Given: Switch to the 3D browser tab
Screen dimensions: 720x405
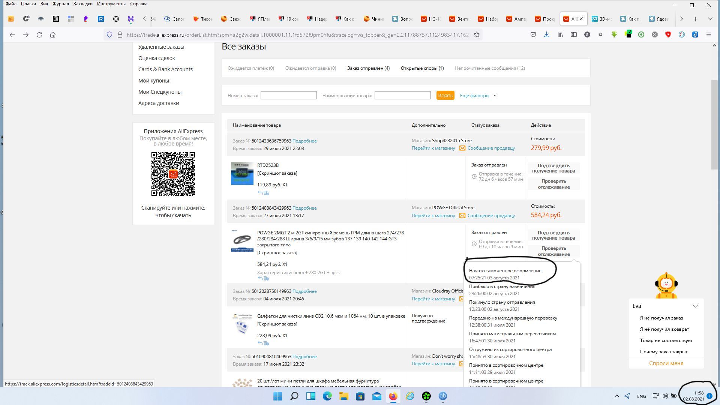Looking at the screenshot, I should (x=602, y=19).
